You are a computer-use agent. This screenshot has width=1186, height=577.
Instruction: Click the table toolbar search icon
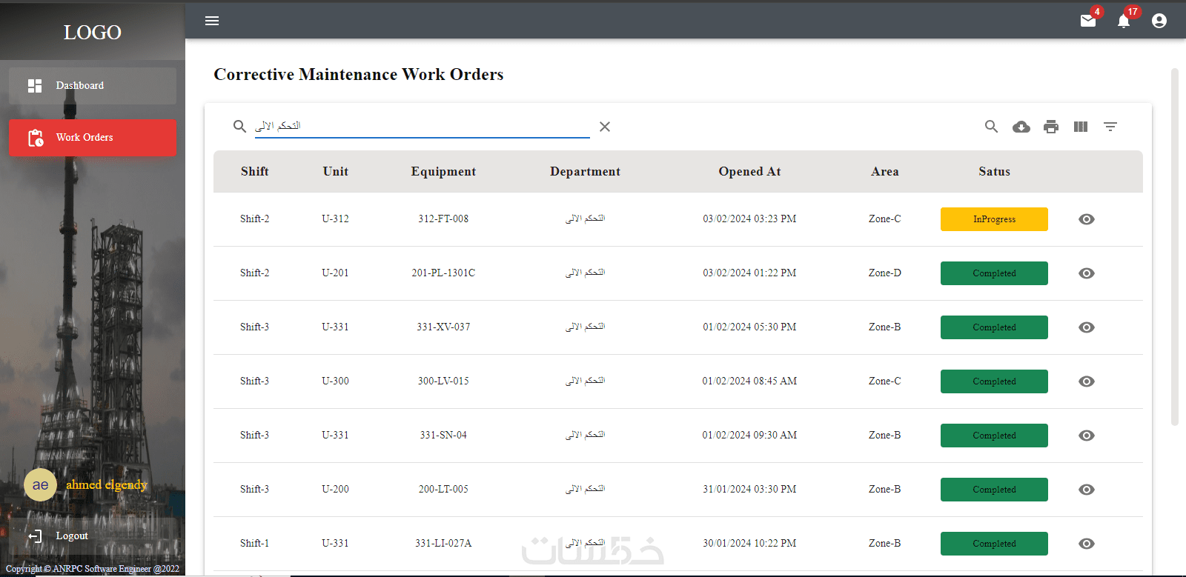[x=991, y=127]
